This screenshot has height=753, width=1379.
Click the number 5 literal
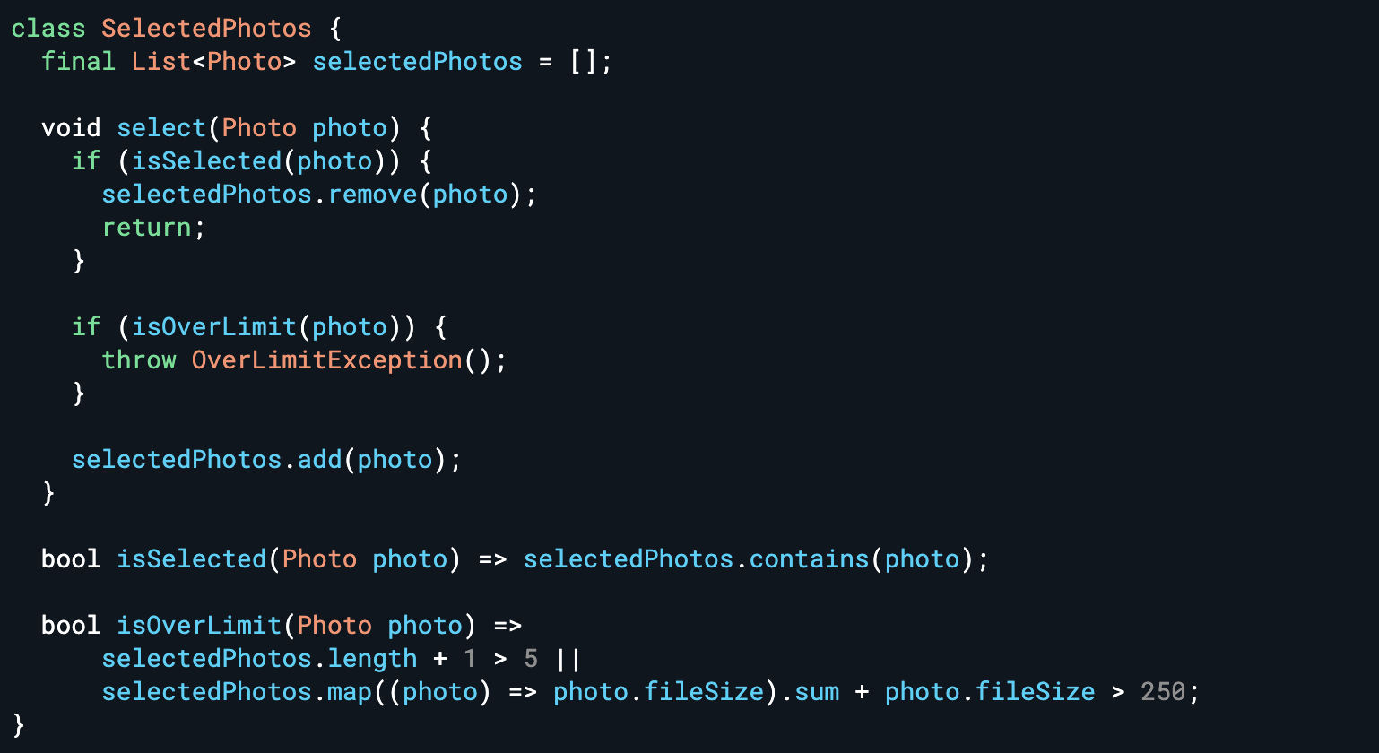[x=531, y=659]
